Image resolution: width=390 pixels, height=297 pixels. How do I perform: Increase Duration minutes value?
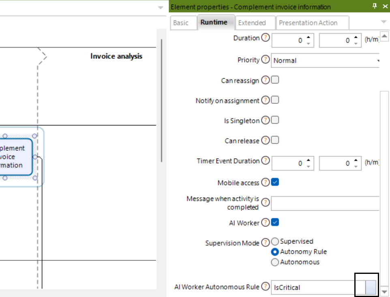(356, 37)
